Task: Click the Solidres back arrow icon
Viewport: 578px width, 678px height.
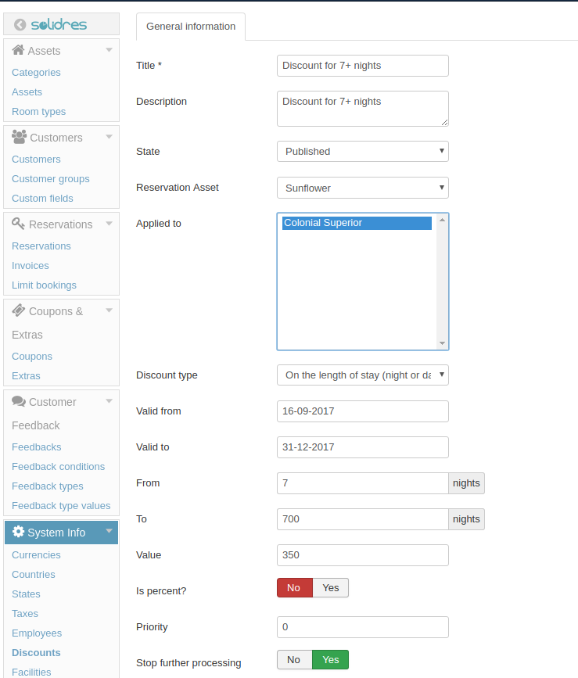Action: pyautogui.click(x=20, y=25)
